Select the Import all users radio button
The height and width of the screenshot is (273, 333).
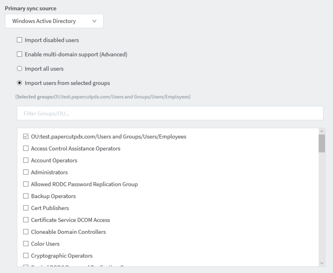point(20,69)
